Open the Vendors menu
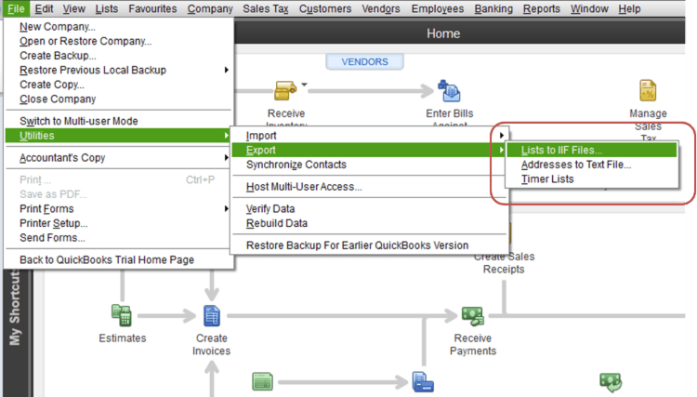Viewport: 697px width, 397px height. click(x=380, y=8)
